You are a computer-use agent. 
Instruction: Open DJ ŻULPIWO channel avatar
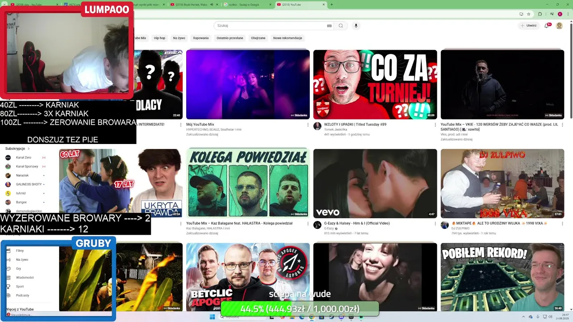point(445,225)
